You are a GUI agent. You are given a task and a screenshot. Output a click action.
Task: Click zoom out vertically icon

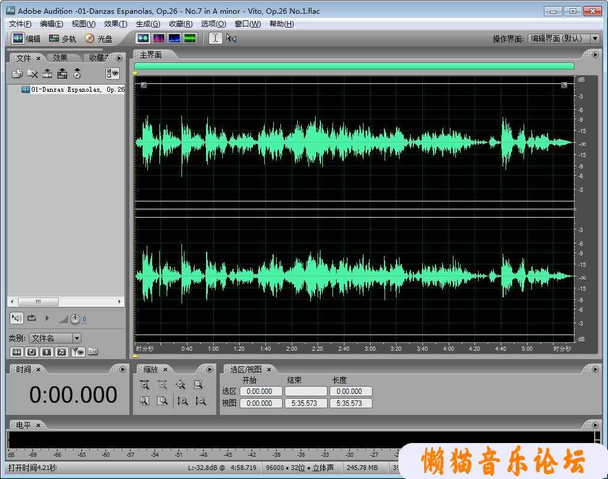[200, 401]
